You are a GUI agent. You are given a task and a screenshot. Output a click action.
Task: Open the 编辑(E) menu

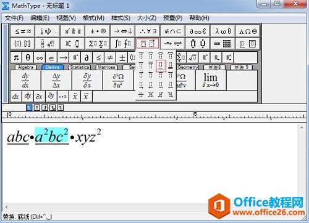pyautogui.click(x=40, y=18)
